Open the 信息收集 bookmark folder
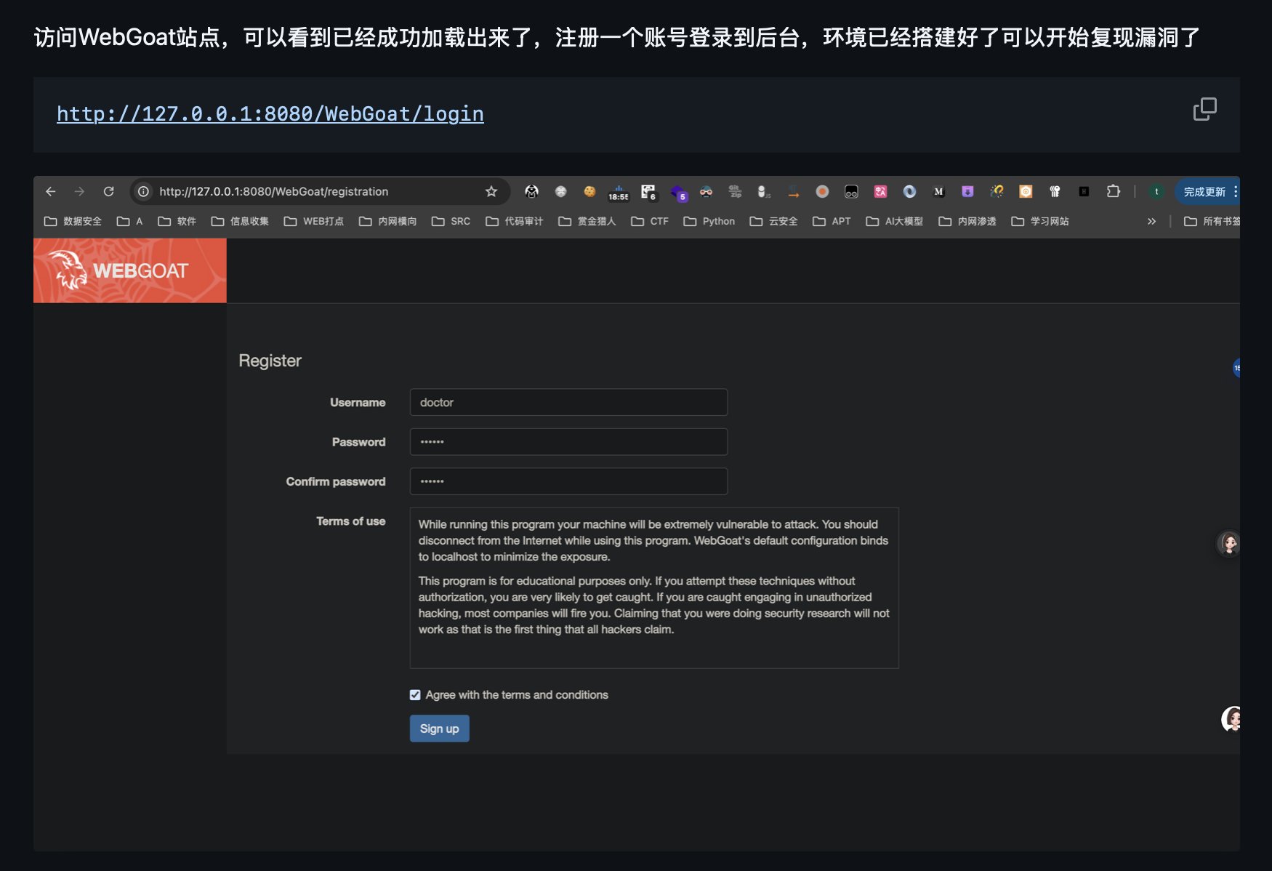This screenshot has height=871, width=1272. coord(240,221)
